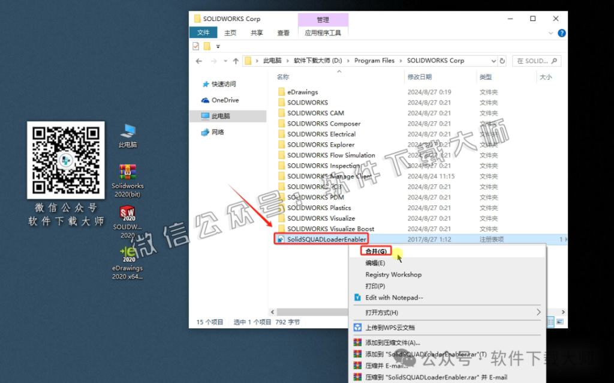The height and width of the screenshot is (383, 614).
Task: Switch to the 查看 ribbon tab
Action: 283,32
